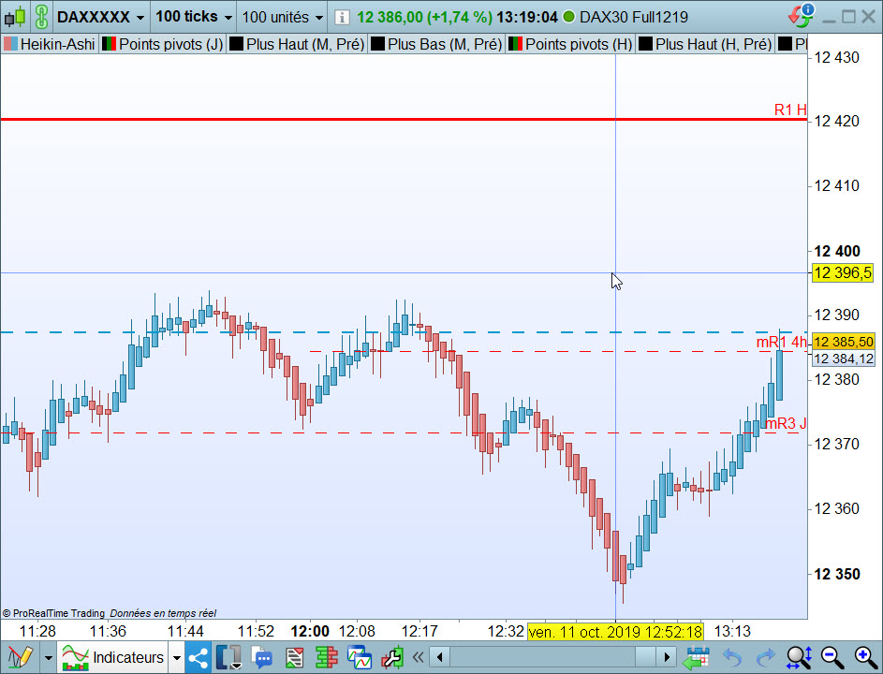Select the Heikin-Ashi indicator tab
This screenshot has height=674, width=883.
[51, 44]
